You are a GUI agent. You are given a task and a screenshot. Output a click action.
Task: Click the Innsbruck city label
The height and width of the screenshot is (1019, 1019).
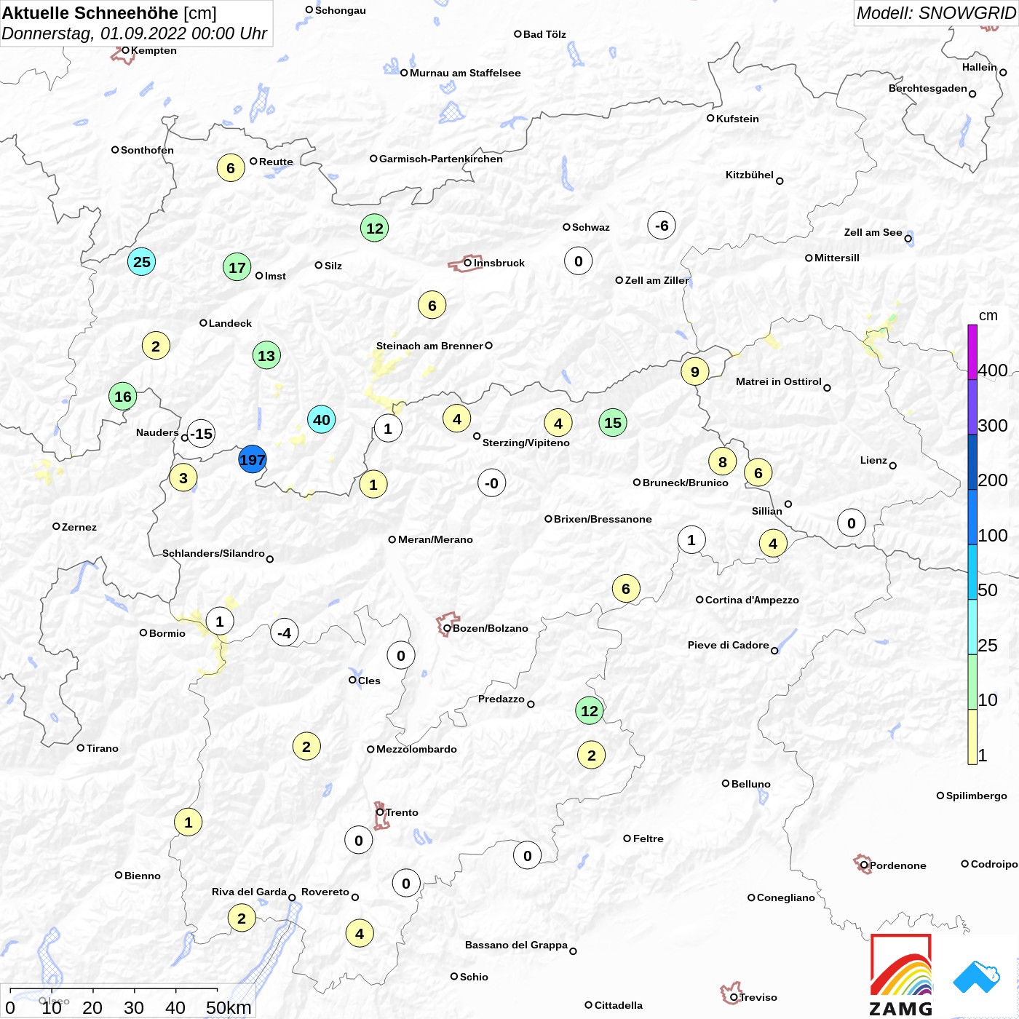pyautogui.click(x=499, y=263)
